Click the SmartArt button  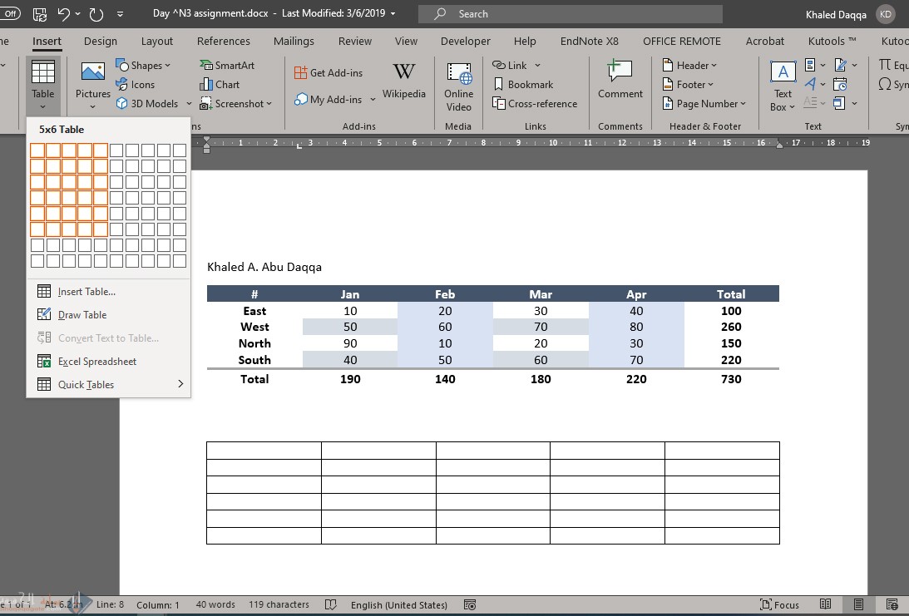227,65
